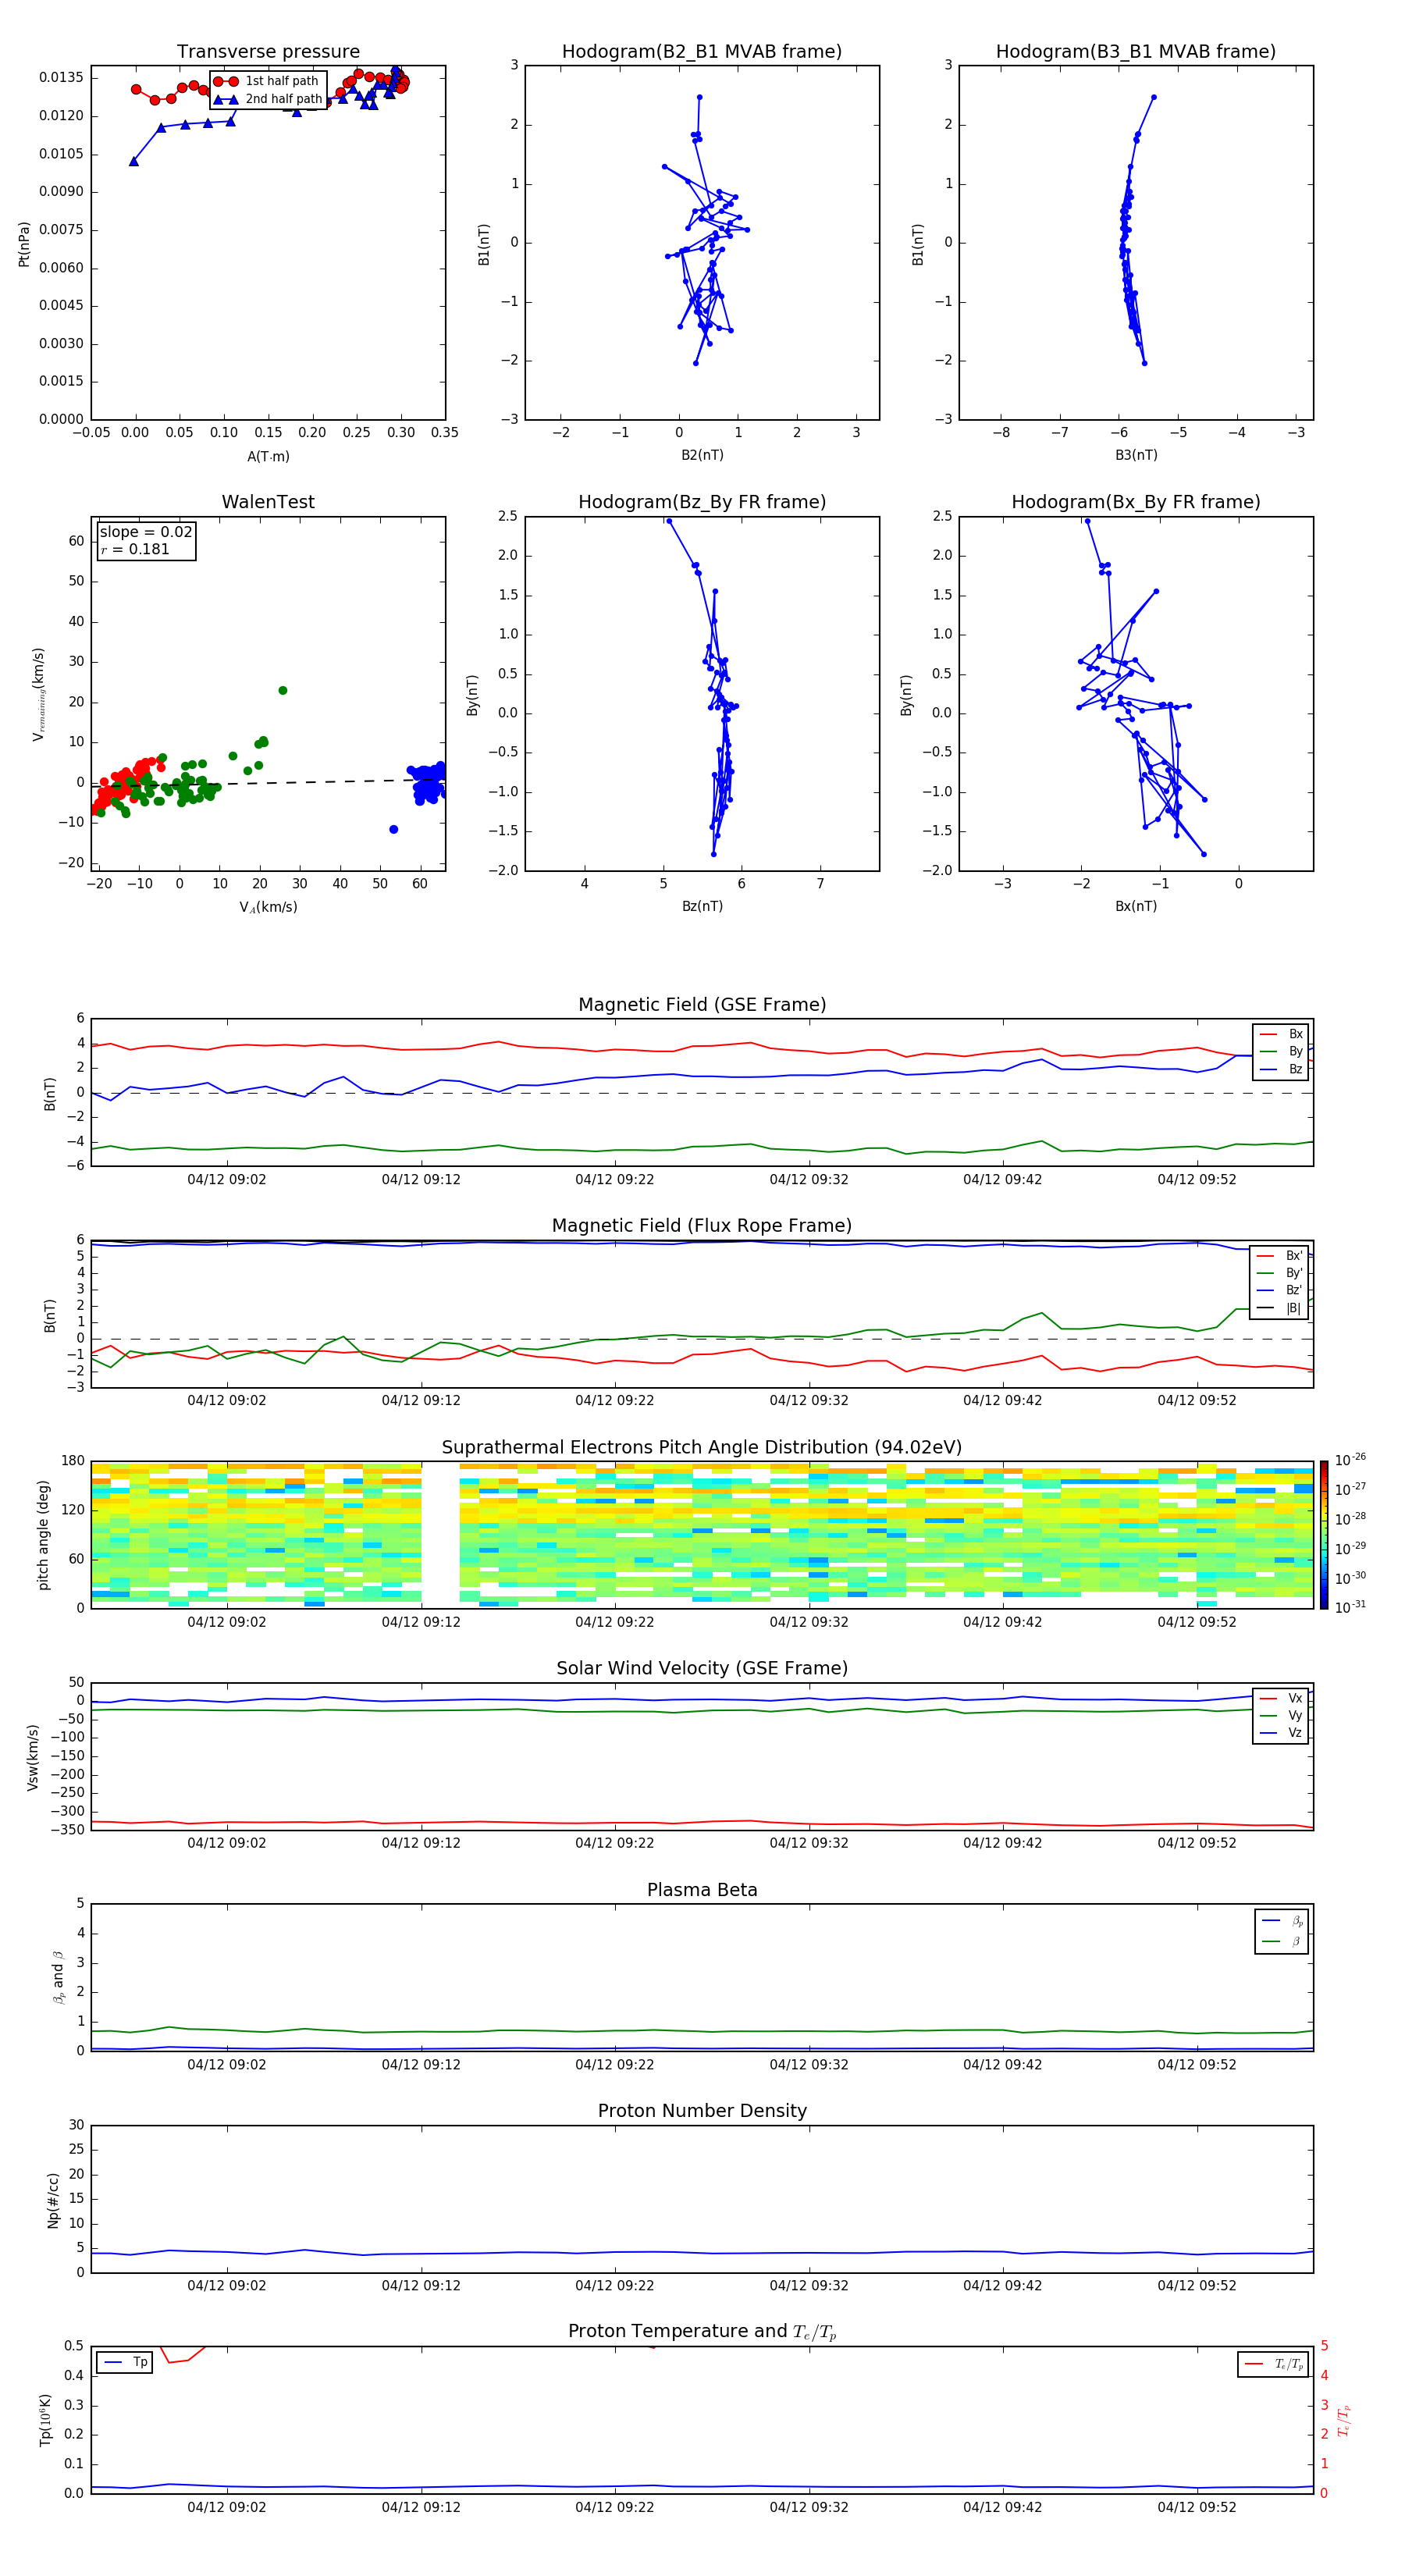Click the 'B2(nT)' x-axis label
The width and height of the screenshot is (1405, 2576).
(x=702, y=455)
